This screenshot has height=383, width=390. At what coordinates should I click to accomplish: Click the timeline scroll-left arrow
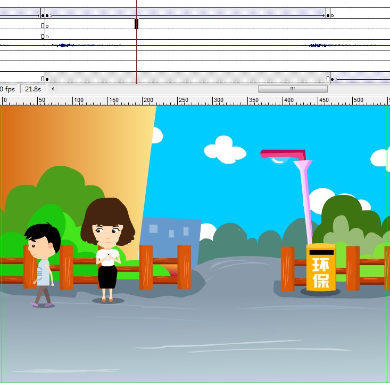[x=52, y=89]
